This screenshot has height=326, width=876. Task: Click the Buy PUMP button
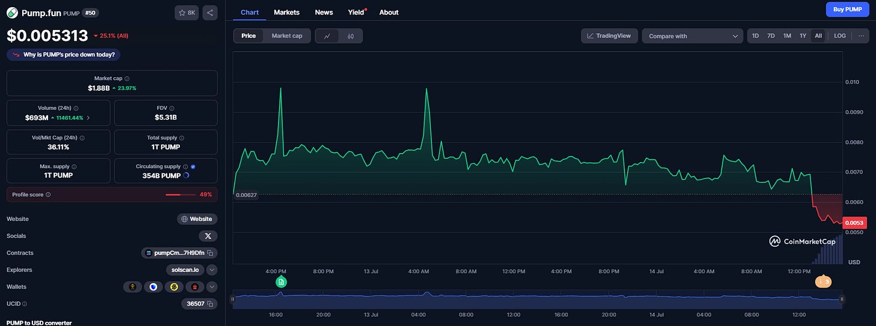[x=847, y=10]
